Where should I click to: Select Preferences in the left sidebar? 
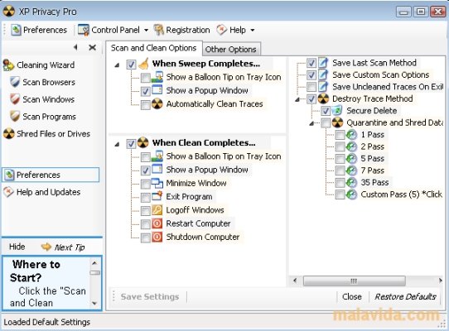pos(51,175)
